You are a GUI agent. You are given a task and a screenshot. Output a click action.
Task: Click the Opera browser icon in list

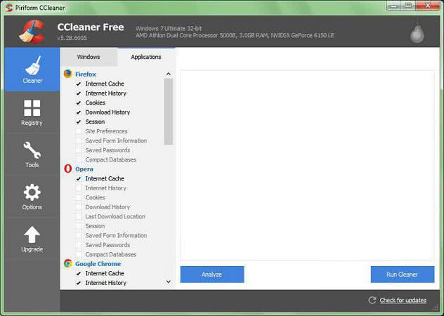click(x=68, y=169)
